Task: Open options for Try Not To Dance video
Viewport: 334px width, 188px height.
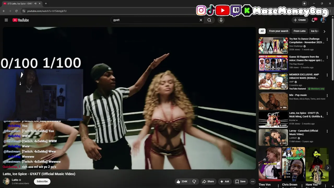Action: tap(327, 39)
